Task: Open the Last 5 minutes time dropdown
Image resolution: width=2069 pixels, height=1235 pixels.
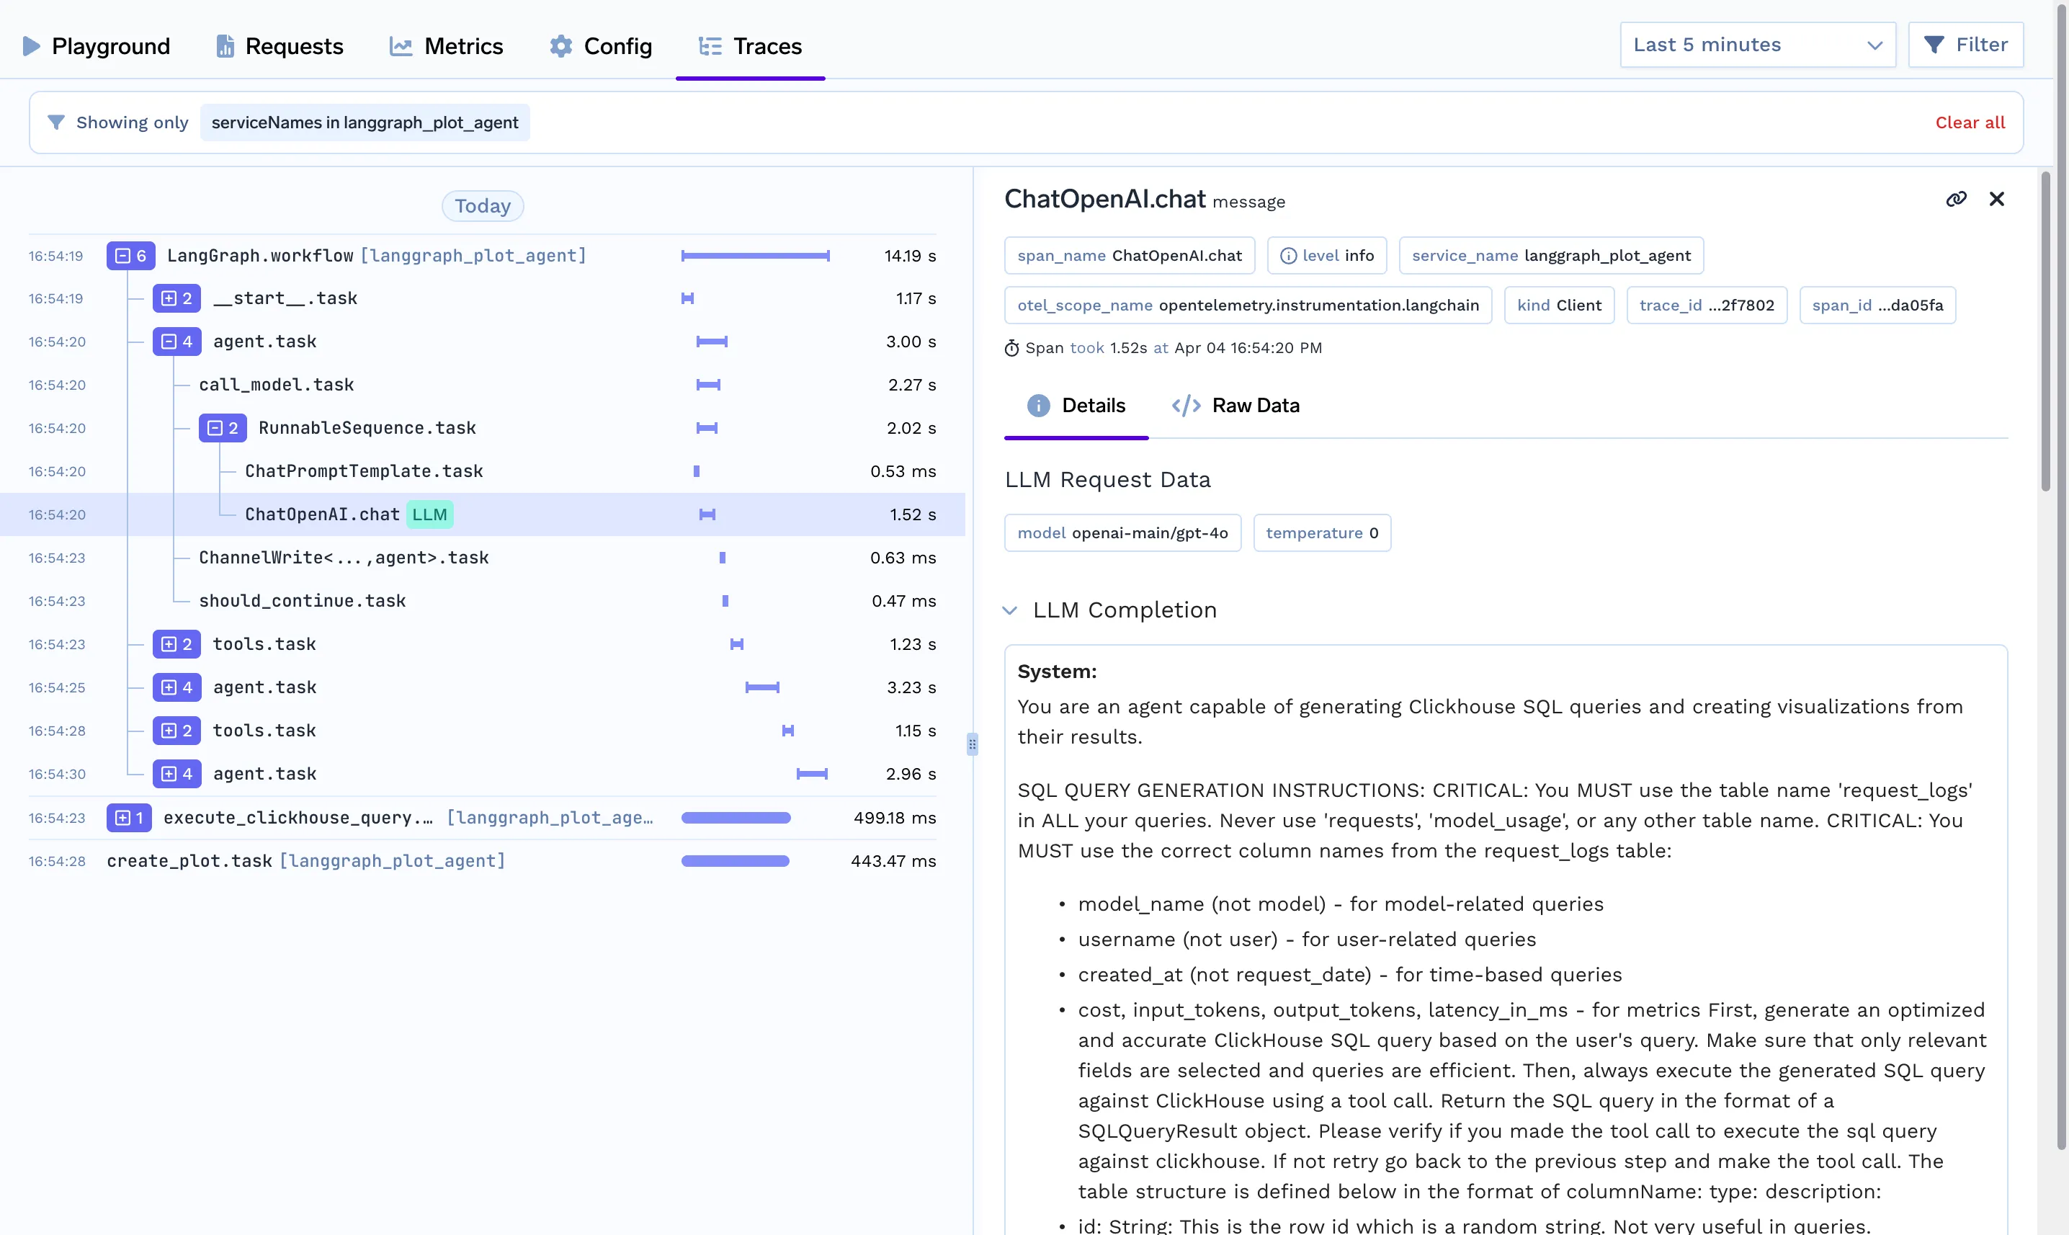Action: [1757, 45]
